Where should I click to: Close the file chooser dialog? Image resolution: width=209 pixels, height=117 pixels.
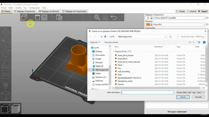pyautogui.click(x=205, y=31)
